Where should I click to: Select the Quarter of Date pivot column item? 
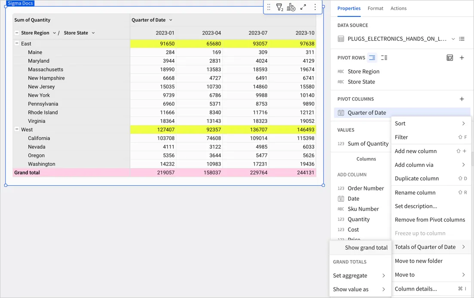point(402,113)
